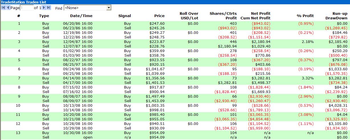The height and width of the screenshot is (140, 350).
Task: Jump to the last page
Action: coord(49,8)
